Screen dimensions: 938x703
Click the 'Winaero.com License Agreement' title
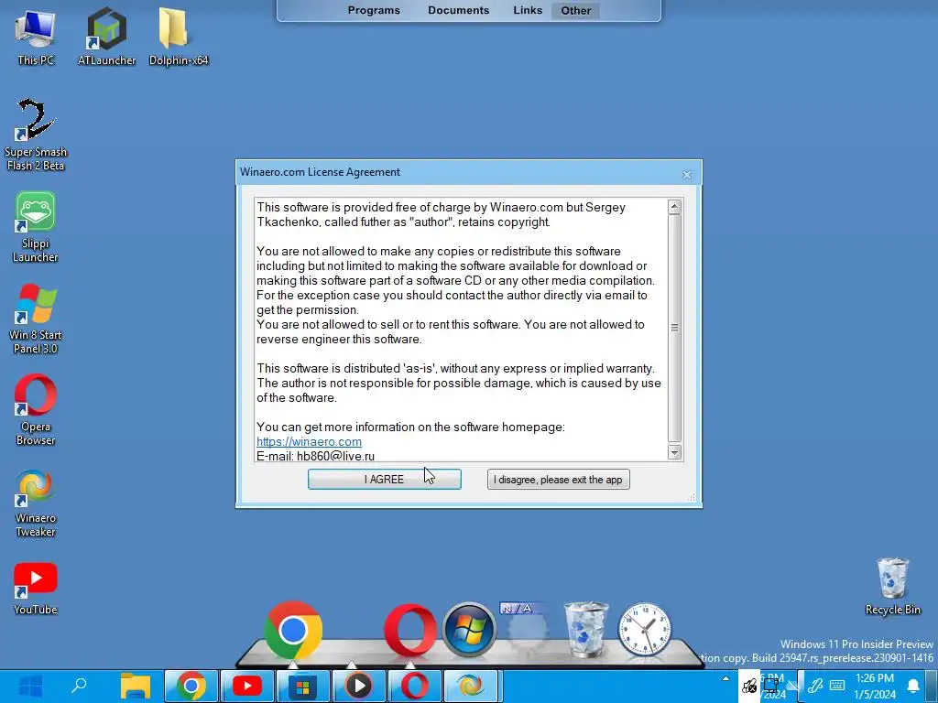pyautogui.click(x=320, y=172)
